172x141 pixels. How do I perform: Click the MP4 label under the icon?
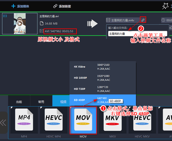[24, 137]
